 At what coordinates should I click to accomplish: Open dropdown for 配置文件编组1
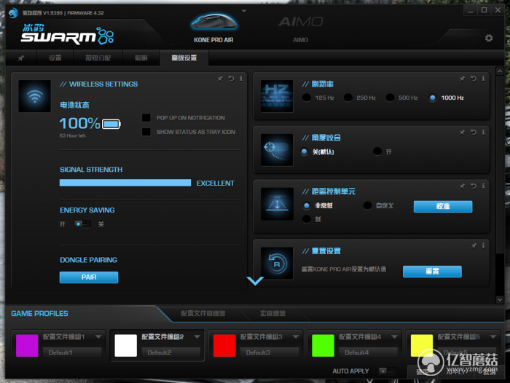point(98,337)
